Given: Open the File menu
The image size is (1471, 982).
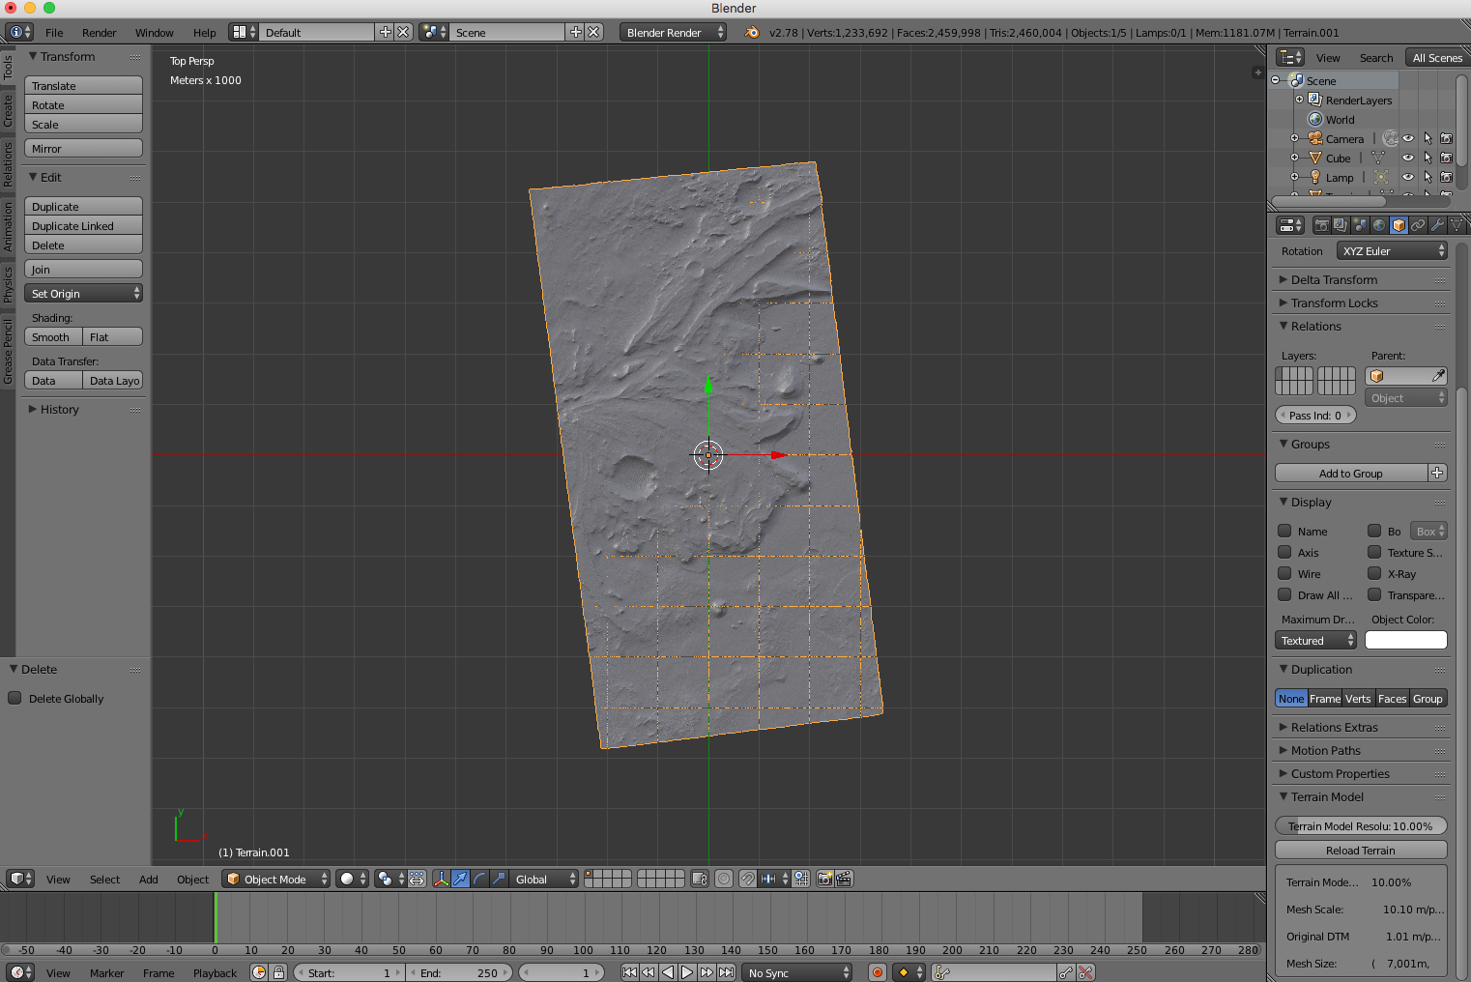Looking at the screenshot, I should click(54, 32).
